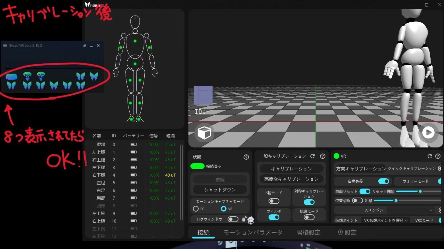
Task: Toggle the 6軸モード switch
Action: pos(274,201)
